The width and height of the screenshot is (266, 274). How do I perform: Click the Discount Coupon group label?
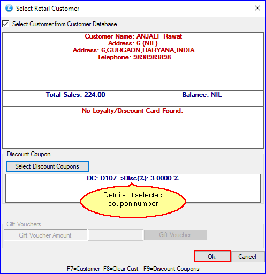point(29,154)
